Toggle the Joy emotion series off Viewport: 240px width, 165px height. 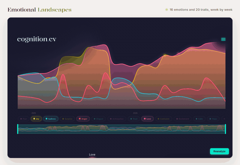tap(36, 119)
